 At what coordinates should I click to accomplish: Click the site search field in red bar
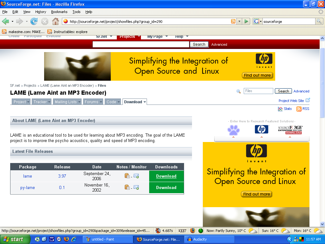click(141, 44)
